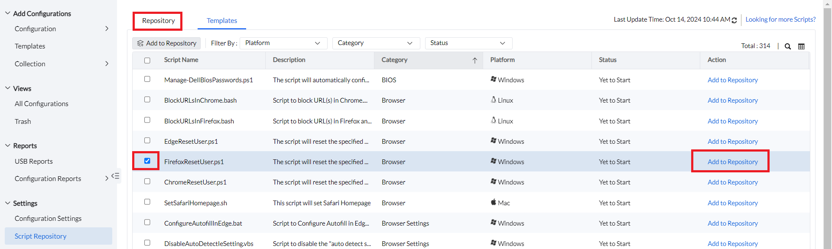The image size is (832, 249).
Task: Open USB Reports in the sidebar
Action: [34, 162]
